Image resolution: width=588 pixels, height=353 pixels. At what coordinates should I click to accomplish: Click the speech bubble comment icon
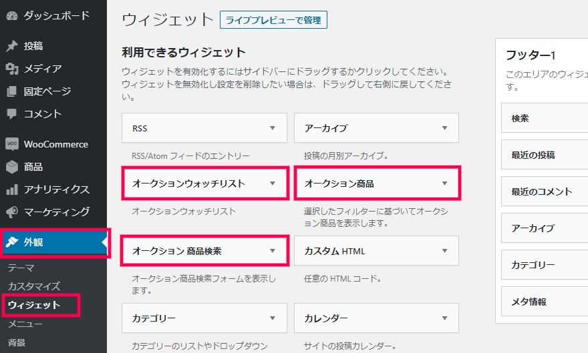pos(12,114)
